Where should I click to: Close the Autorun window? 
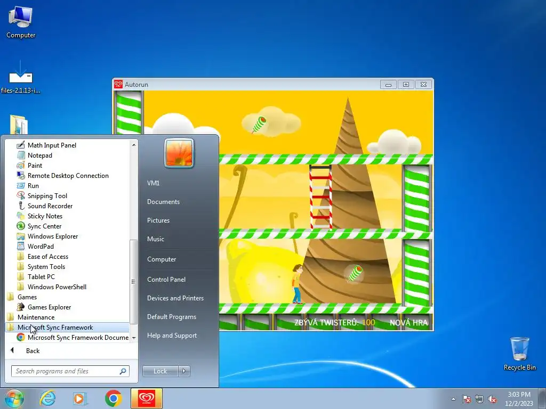pos(423,85)
